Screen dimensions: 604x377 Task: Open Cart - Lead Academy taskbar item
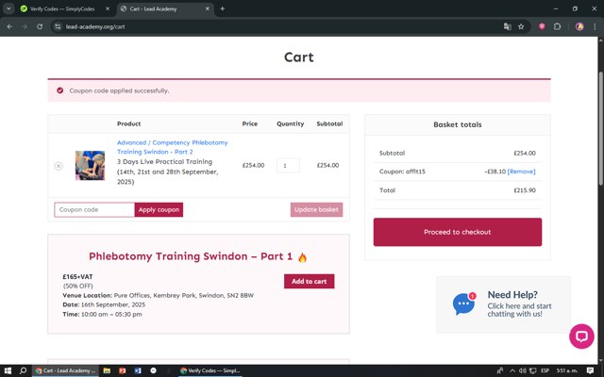(65, 370)
